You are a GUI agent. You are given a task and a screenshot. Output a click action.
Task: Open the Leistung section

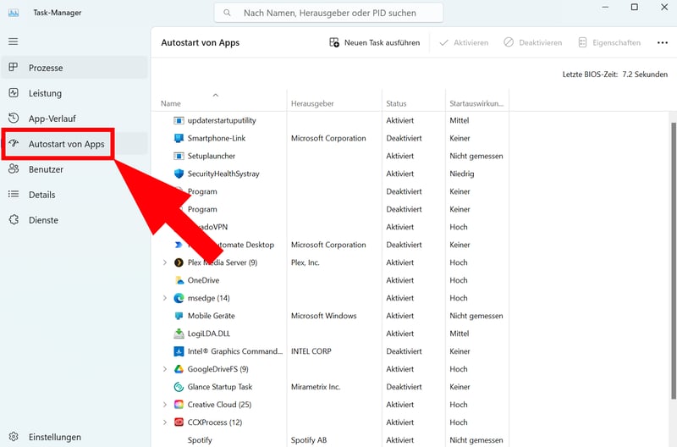(x=45, y=93)
